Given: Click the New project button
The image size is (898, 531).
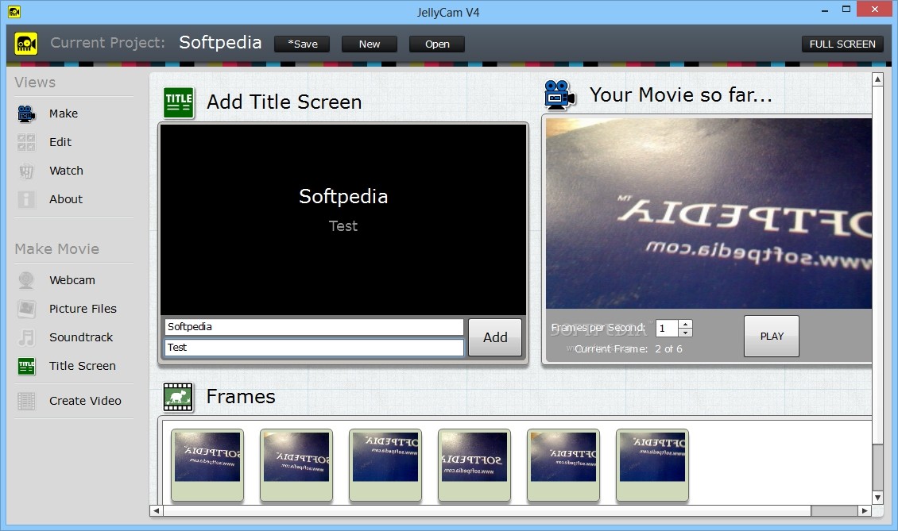Looking at the screenshot, I should pos(370,44).
